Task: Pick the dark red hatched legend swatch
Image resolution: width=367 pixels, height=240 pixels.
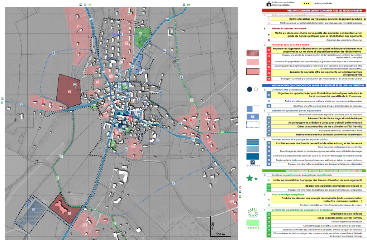Action: pyautogui.click(x=253, y=53)
